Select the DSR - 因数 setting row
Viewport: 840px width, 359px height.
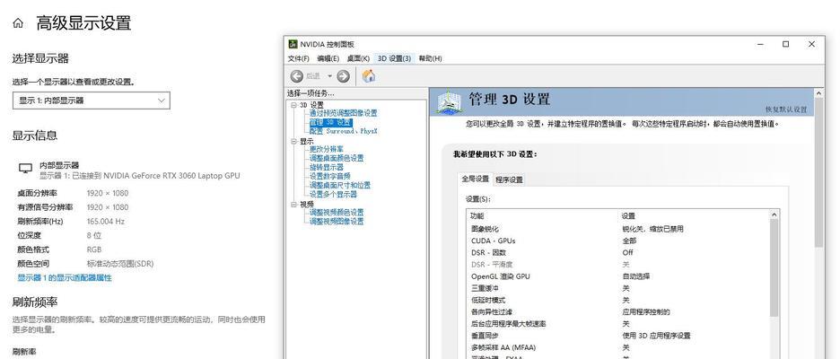point(618,252)
